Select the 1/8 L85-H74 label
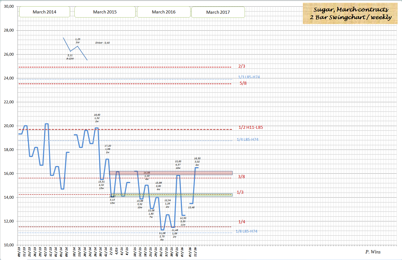Image resolution: width=402 pixels, height=260 pixels. (246, 232)
